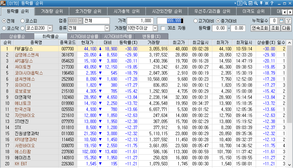Screen dimensions: 293x168
Task: Click down arrow icon in F&F홀딩스 row
Action: tap(100, 49)
